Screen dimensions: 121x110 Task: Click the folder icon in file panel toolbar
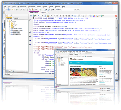pos(7,15)
